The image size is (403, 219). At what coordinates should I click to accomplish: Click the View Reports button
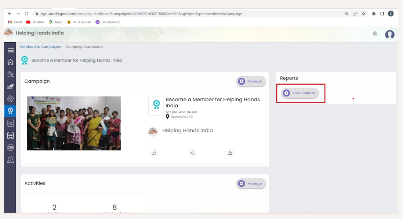click(x=299, y=93)
